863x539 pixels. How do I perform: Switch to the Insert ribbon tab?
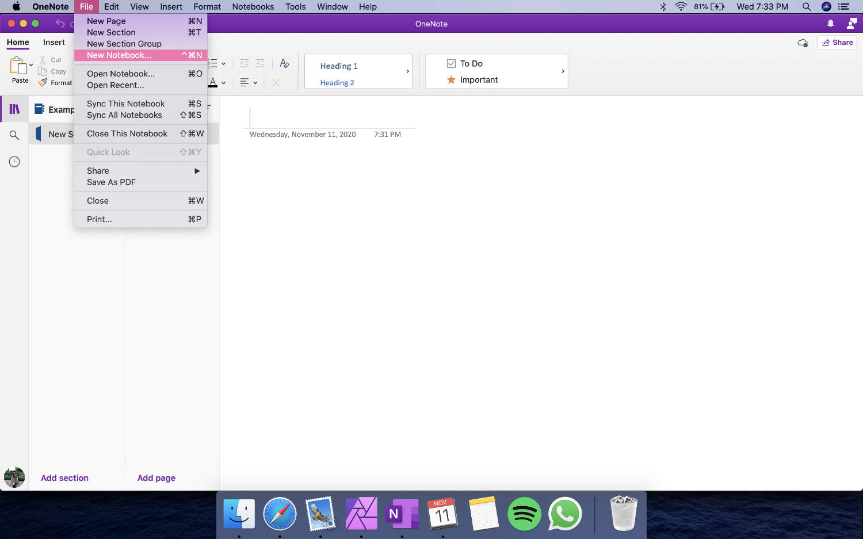pyautogui.click(x=54, y=43)
